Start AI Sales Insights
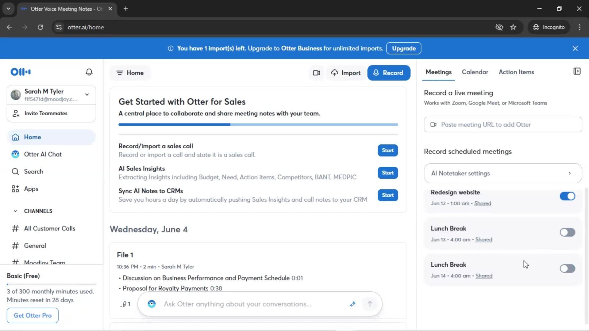589x331 pixels. coord(388,173)
